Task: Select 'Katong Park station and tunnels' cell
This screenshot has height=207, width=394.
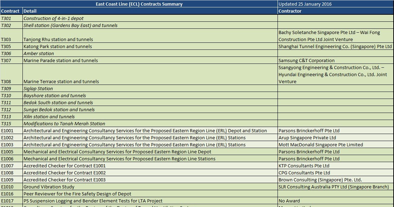Action: (x=150, y=46)
